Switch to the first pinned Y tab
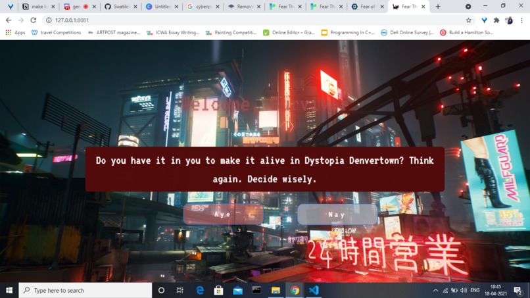The width and height of the screenshot is (530, 298). (x=11, y=7)
